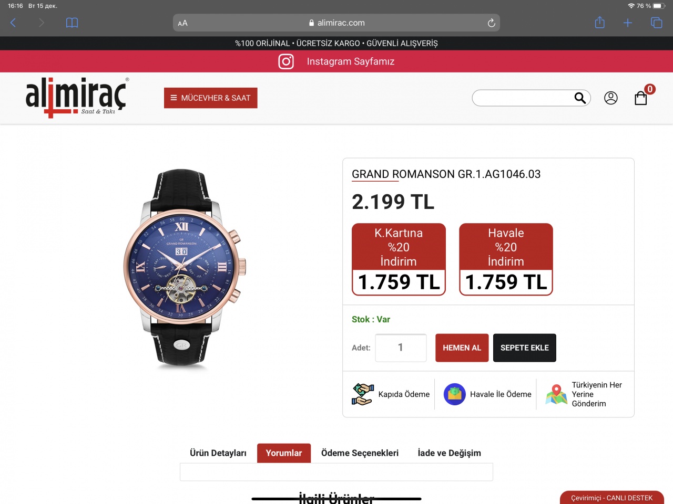Show all tabs overview icon

tap(656, 23)
